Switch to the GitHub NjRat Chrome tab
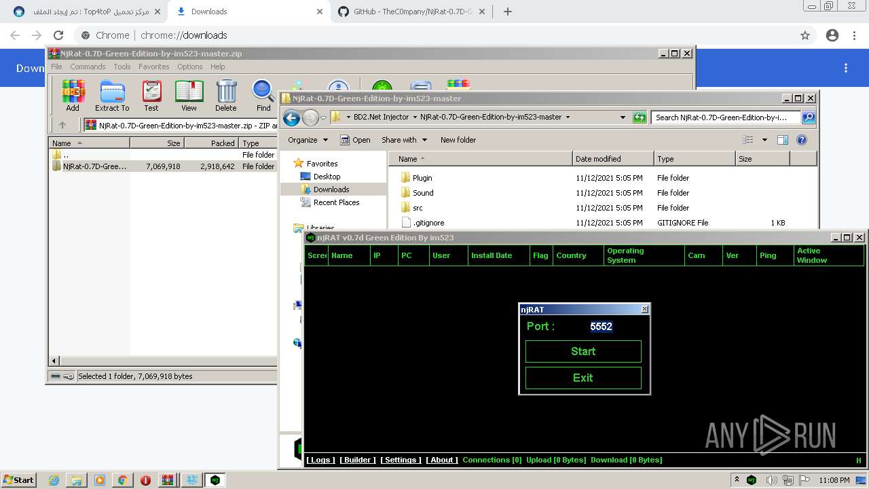869x489 pixels. tap(410, 12)
